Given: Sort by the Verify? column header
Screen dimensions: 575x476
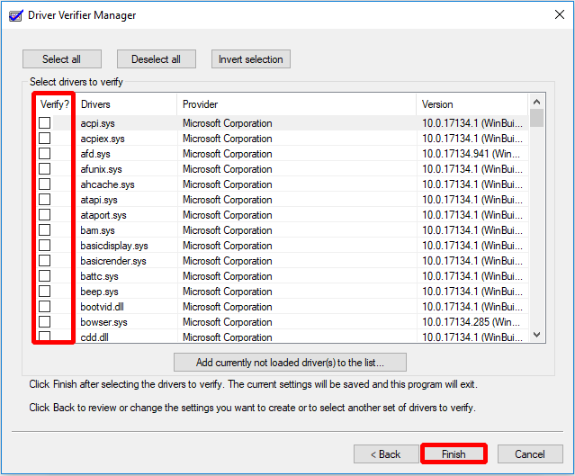Looking at the screenshot, I should [55, 104].
